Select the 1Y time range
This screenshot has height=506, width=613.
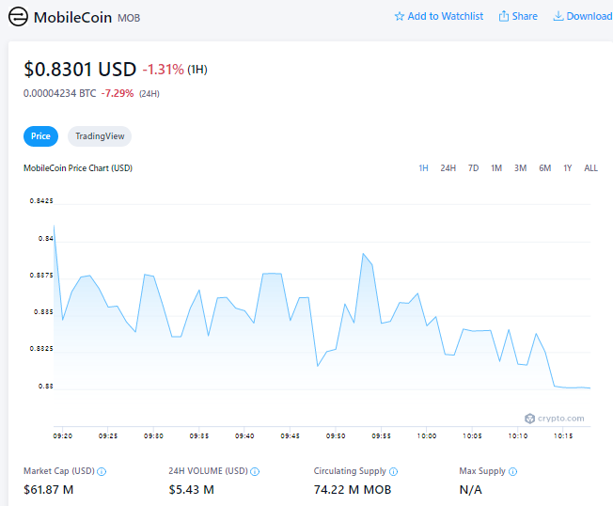pos(567,168)
